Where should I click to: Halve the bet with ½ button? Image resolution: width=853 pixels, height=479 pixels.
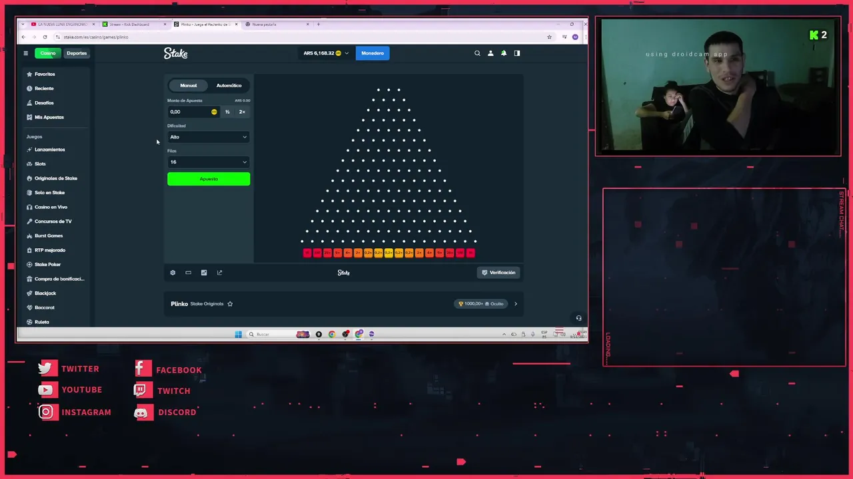pos(227,112)
